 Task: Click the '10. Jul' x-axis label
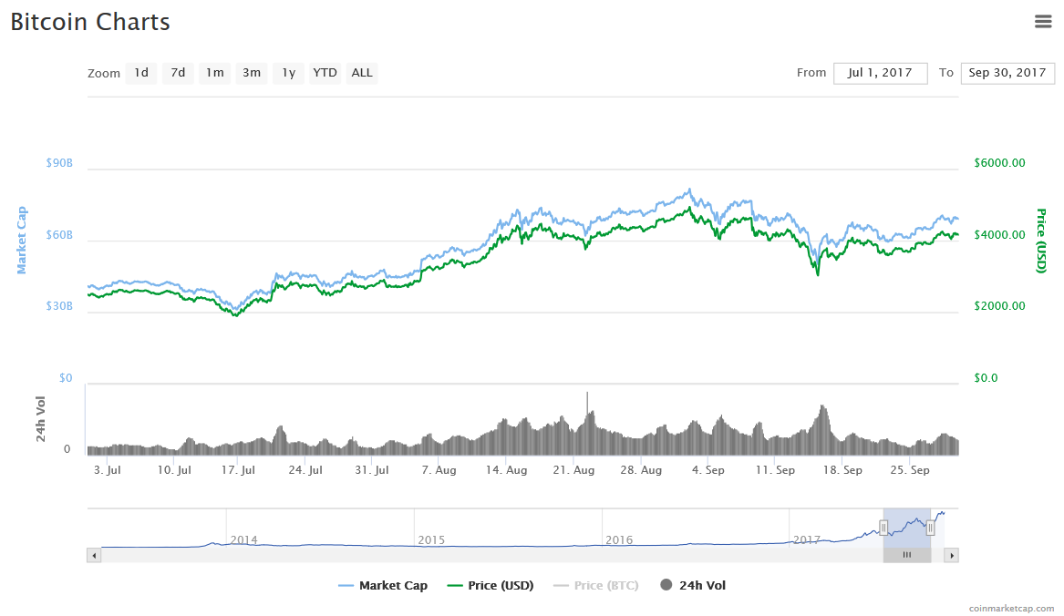174,470
